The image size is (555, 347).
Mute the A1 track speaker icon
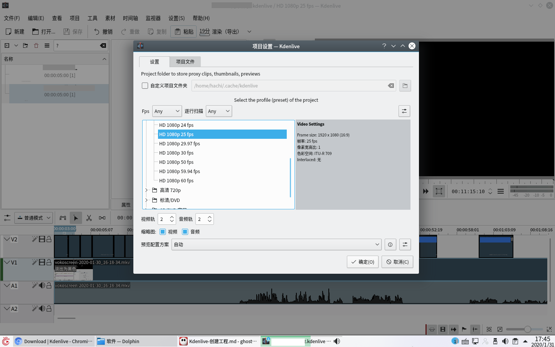[42, 286]
